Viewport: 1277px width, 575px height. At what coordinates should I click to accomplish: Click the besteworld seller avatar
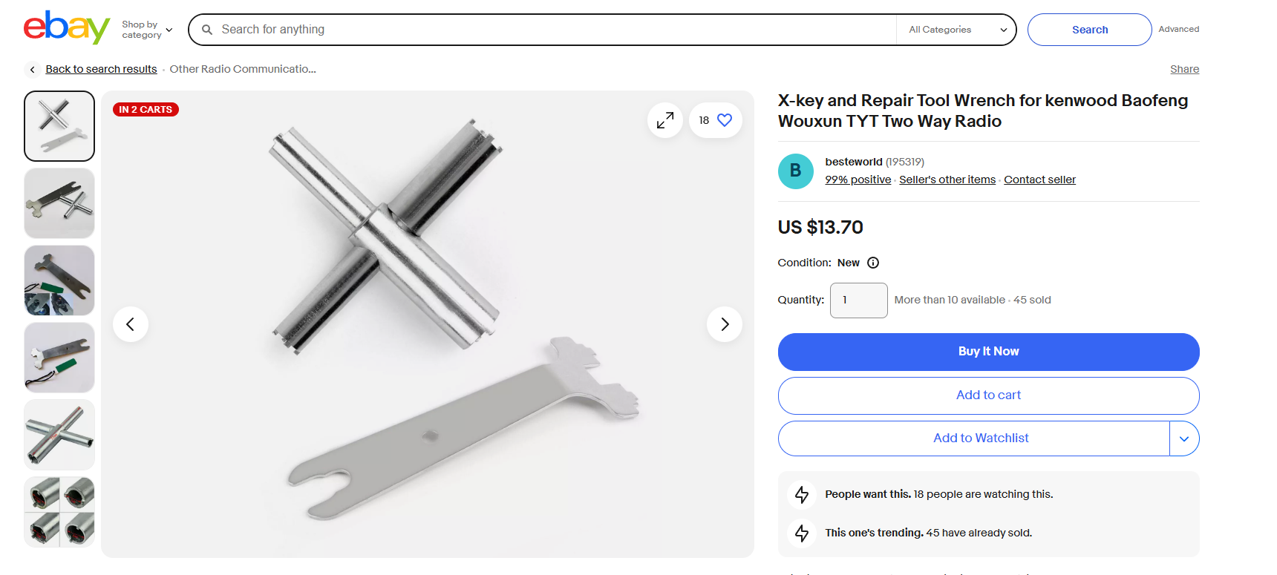(796, 171)
